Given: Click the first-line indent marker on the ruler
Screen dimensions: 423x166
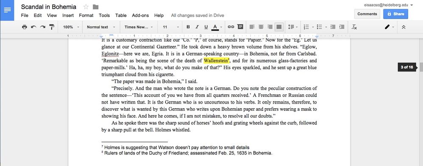Looking at the screenshot, I should 111,35.
